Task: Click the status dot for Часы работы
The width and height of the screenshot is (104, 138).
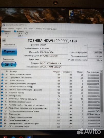Action: [2, 96]
